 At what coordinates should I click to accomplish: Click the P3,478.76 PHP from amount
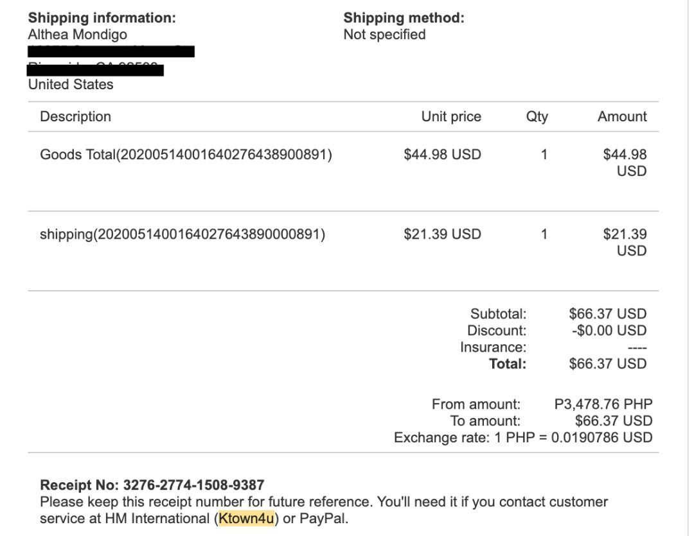(603, 404)
